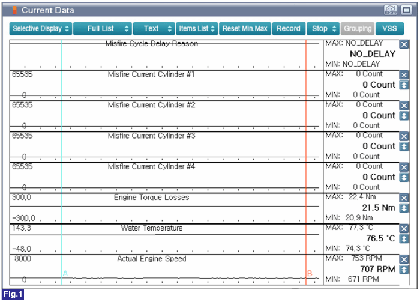Remove the Misfire Current Cylinder #2 graph

point(404,106)
